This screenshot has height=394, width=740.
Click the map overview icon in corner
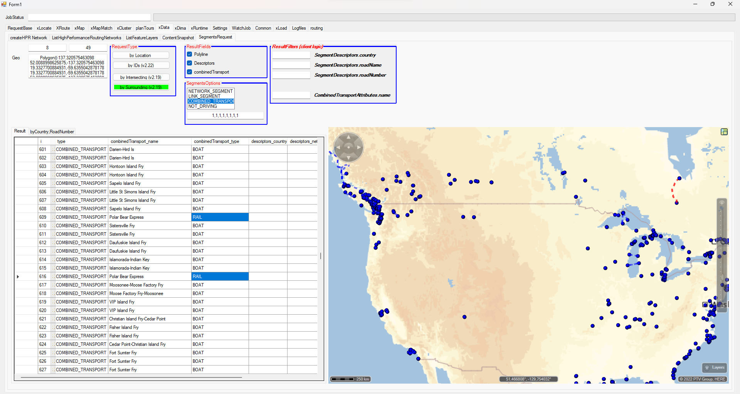click(x=724, y=132)
